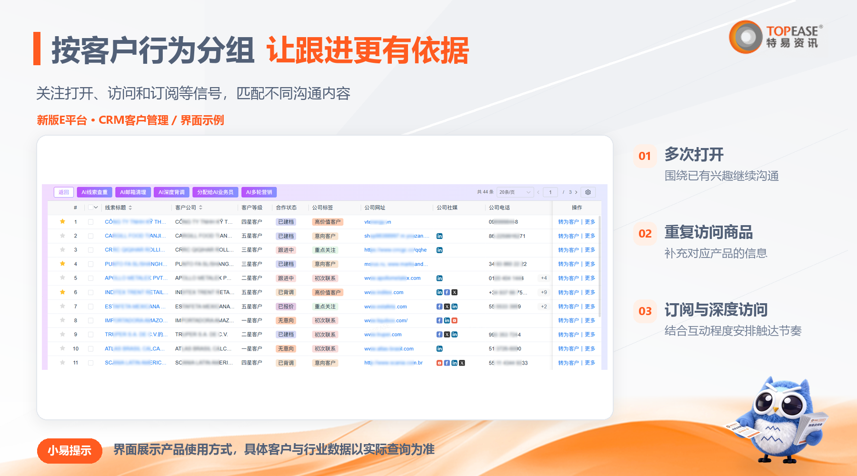Open the Facebook icon in row 7

coord(439,307)
